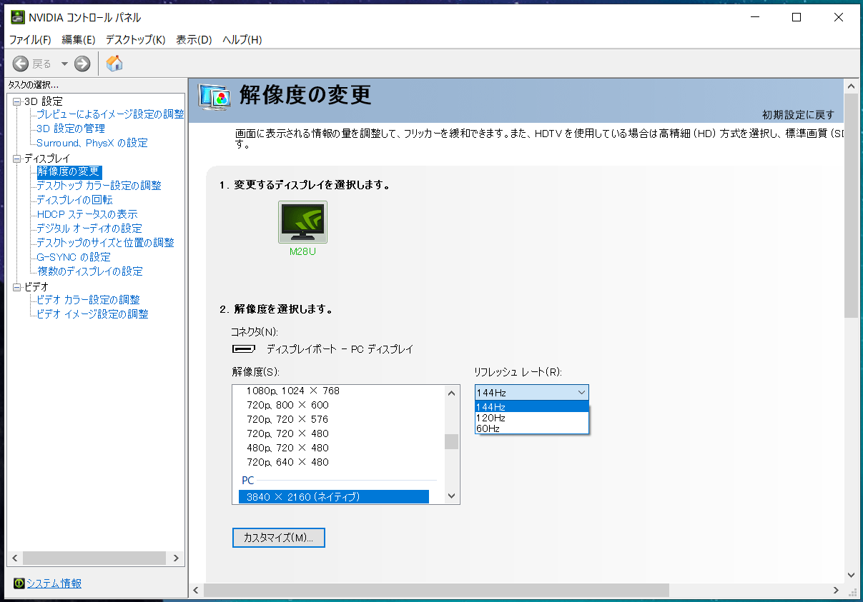Choose 120Hz from the refresh rate list
The height and width of the screenshot is (602, 863).
[x=531, y=418]
